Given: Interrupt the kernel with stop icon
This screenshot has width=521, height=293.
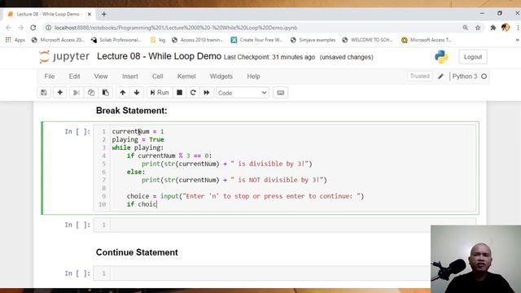Looking at the screenshot, I should [x=179, y=93].
